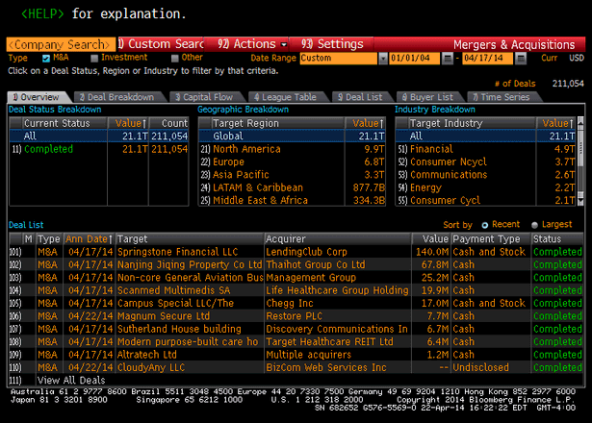The image size is (592, 423).
Task: Filter by North America region
Action: pos(246,149)
